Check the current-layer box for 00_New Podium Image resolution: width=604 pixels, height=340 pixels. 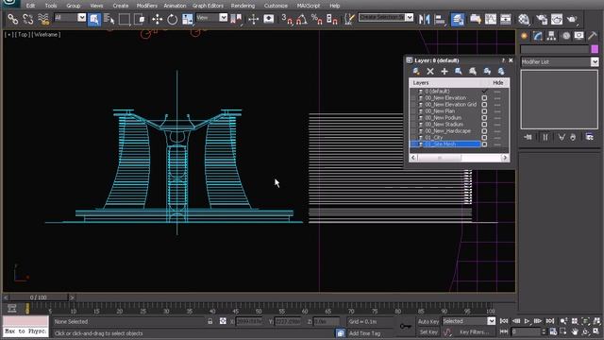(484, 117)
